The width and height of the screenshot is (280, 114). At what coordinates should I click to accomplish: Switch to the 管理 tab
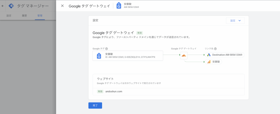40,16
